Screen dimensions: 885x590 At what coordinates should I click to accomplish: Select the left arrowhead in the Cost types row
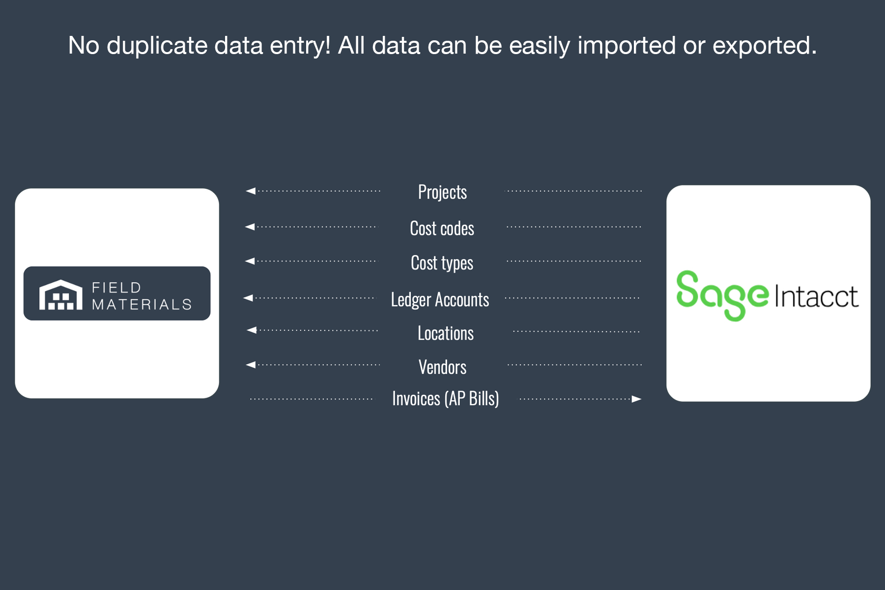[x=250, y=261]
